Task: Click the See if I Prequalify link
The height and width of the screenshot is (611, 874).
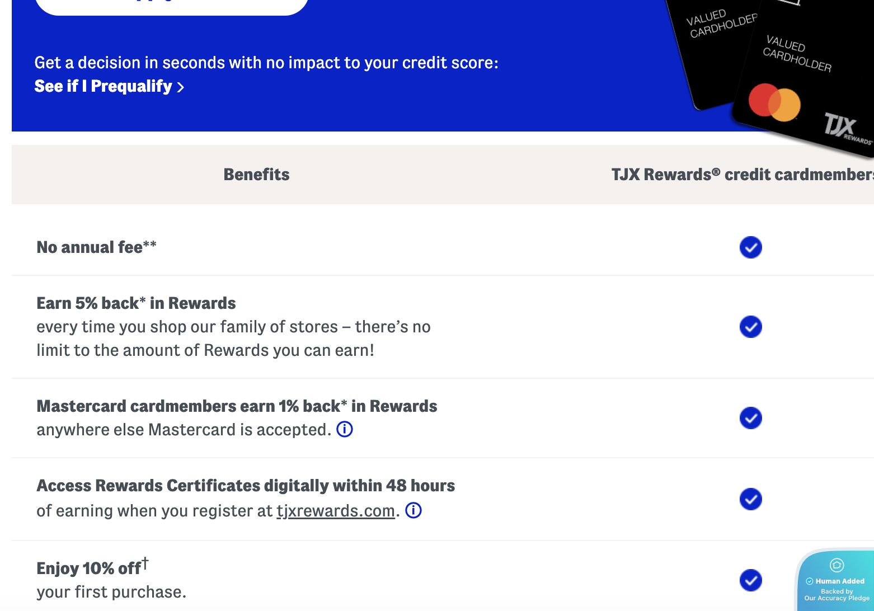Action: [x=109, y=86]
